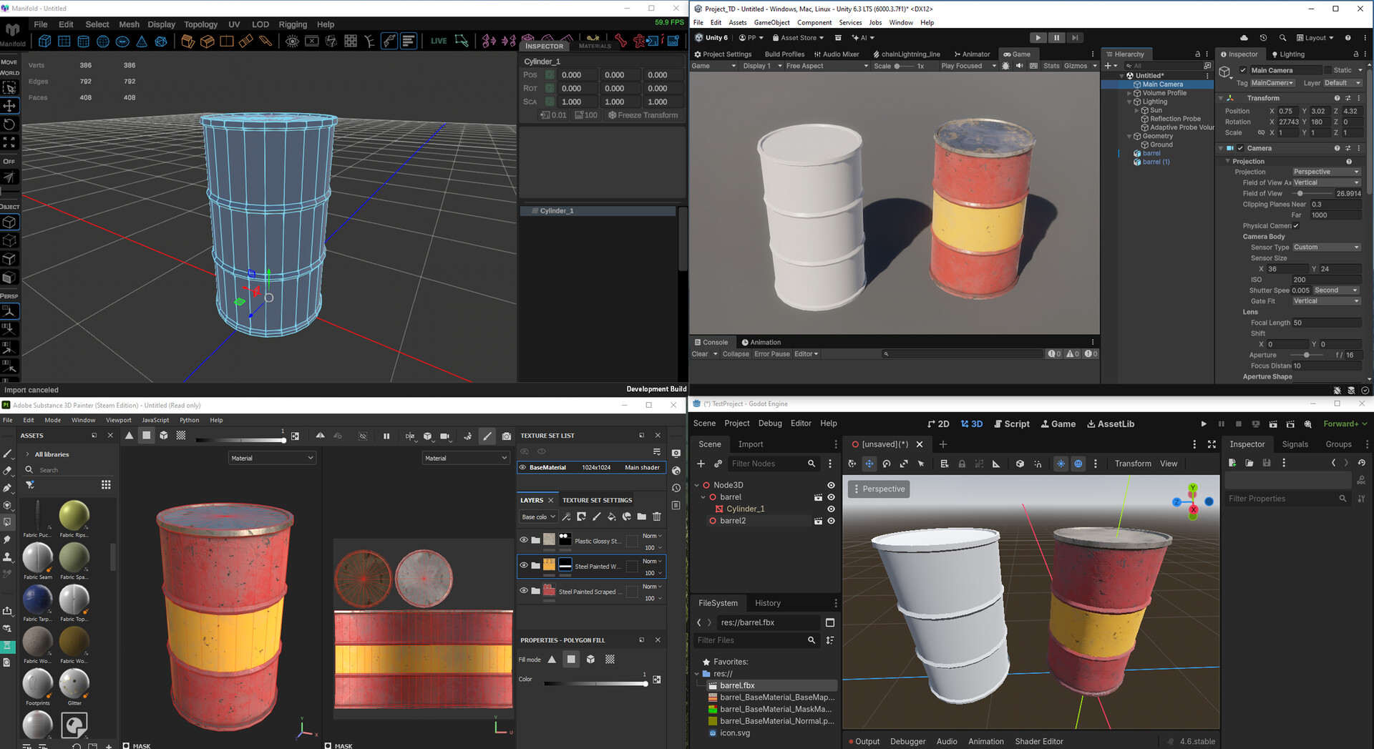The height and width of the screenshot is (749, 1374).
Task: Select barrel.fbx in Godot FileSystem
Action: (x=737, y=685)
